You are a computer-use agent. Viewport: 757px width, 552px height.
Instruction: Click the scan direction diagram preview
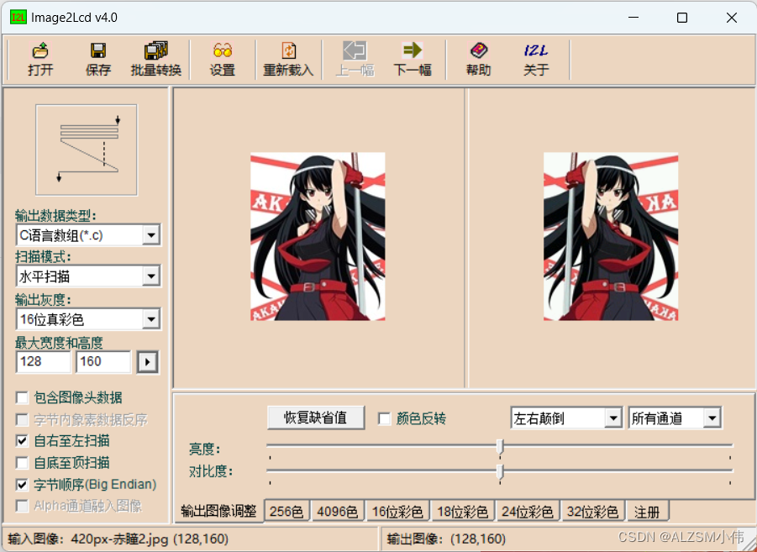click(x=87, y=150)
